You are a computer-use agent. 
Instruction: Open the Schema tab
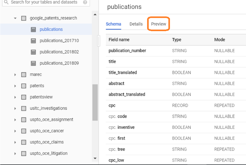click(x=113, y=24)
